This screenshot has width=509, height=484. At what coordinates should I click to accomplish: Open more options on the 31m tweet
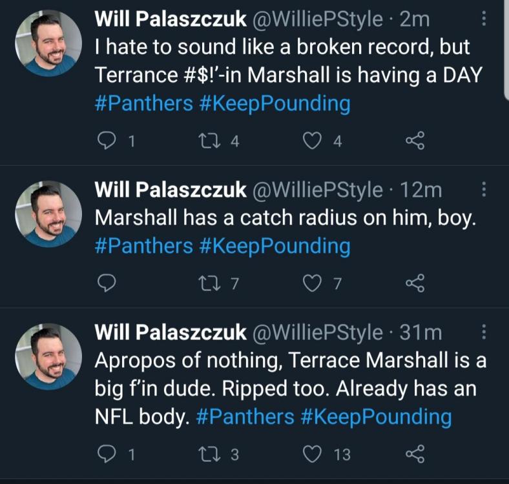click(x=484, y=332)
